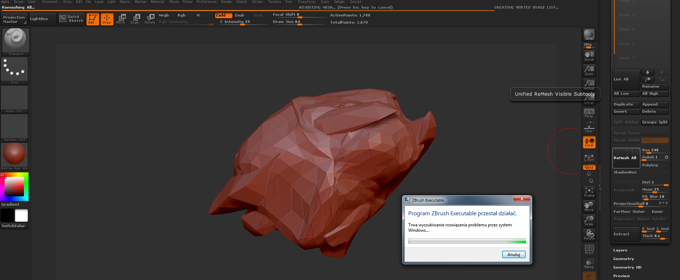
Task: Toggle PolyGrp remesh option
Action: [x=655, y=165]
